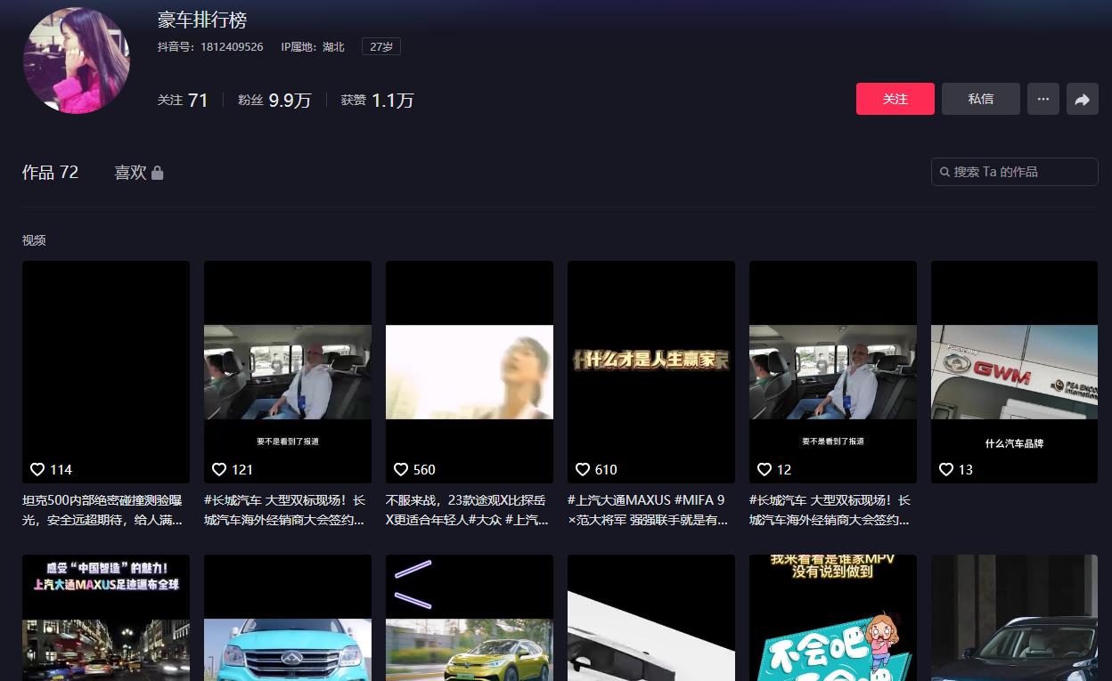Open the GWM 什么汽车品牌 video thumbnail
The height and width of the screenshot is (681, 1112).
1015,372
